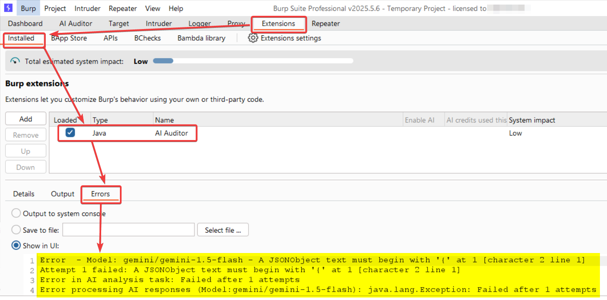Click error line 3 Error in AI analysis task
The image size is (607, 300).
point(170,280)
